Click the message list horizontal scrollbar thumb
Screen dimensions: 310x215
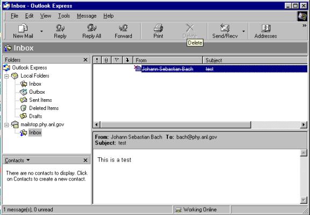coord(175,124)
